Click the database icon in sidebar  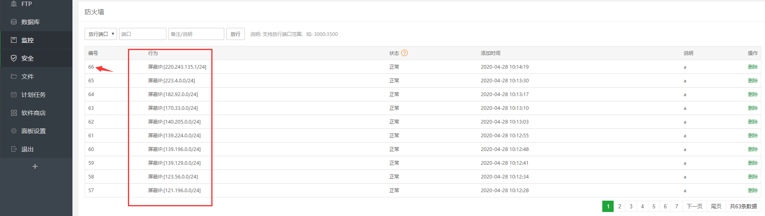coord(14,22)
